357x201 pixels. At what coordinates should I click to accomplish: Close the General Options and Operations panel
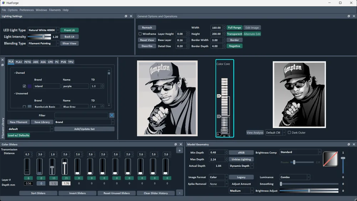354,16
